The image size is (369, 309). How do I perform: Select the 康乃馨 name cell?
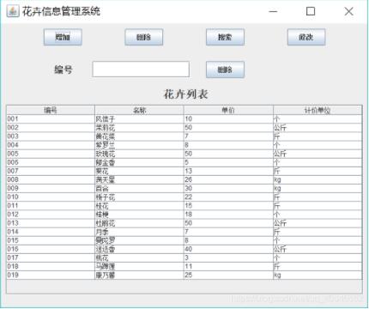[x=139, y=276]
